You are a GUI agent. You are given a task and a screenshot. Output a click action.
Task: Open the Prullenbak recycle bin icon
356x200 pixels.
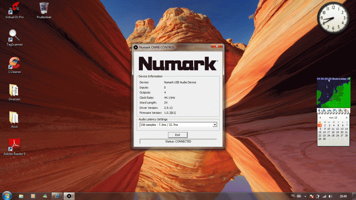point(44,10)
